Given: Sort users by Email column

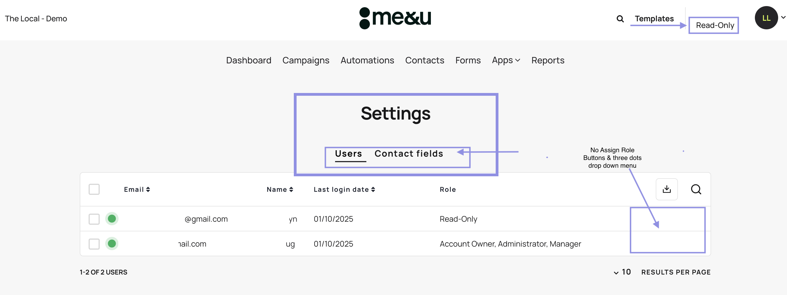Looking at the screenshot, I should point(137,190).
